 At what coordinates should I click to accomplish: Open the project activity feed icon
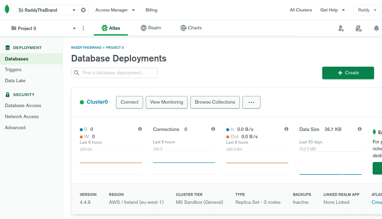(359, 28)
